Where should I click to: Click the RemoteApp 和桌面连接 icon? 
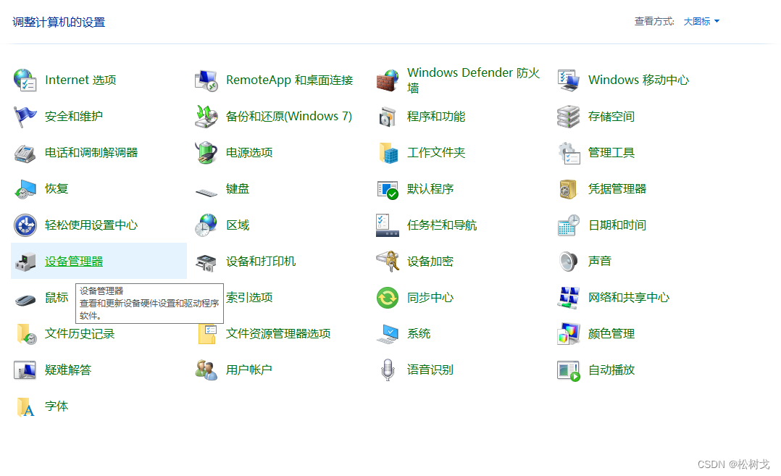206,80
